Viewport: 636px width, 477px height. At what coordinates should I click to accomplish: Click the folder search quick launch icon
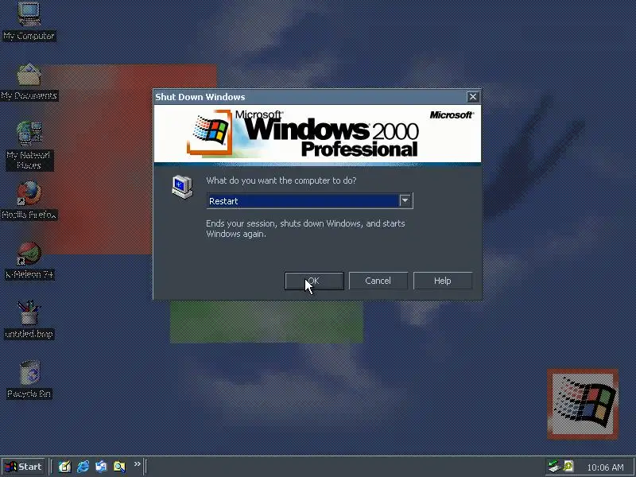[x=119, y=467]
